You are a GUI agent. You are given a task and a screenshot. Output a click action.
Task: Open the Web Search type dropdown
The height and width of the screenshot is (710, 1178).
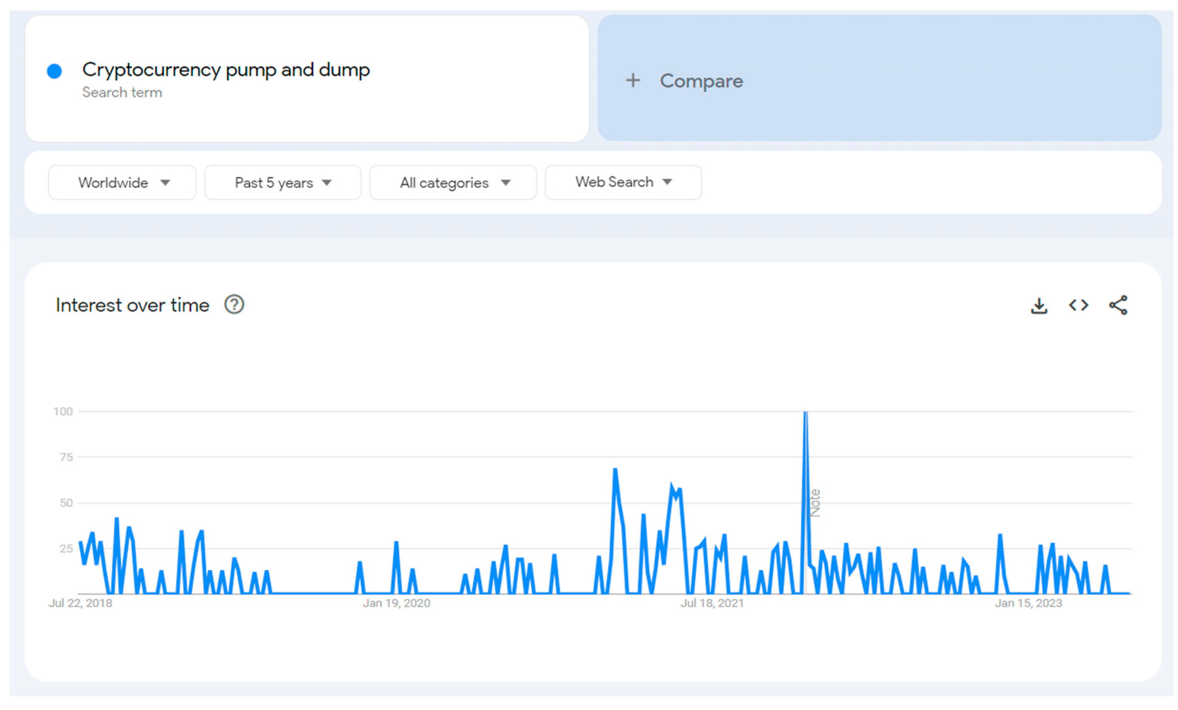[x=623, y=182]
